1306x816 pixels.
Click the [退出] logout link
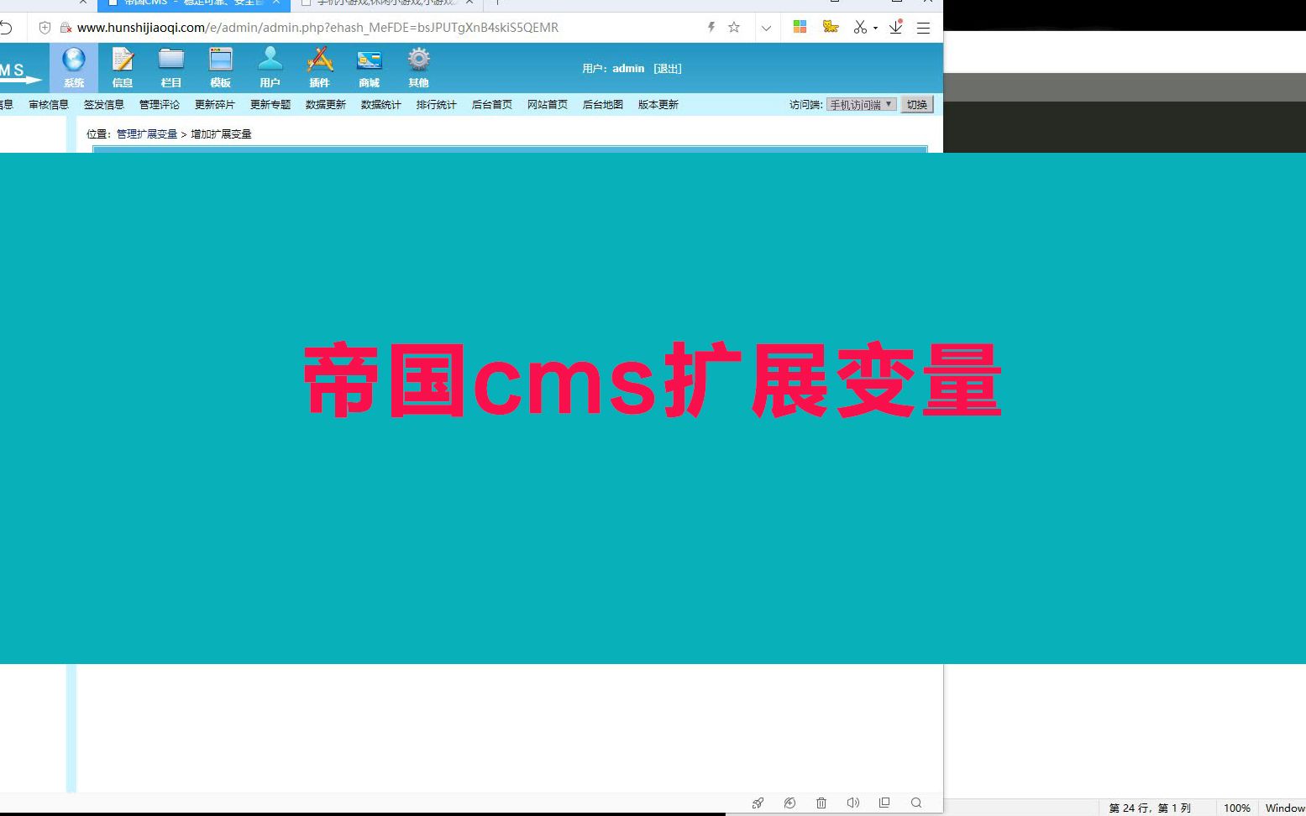tap(667, 68)
